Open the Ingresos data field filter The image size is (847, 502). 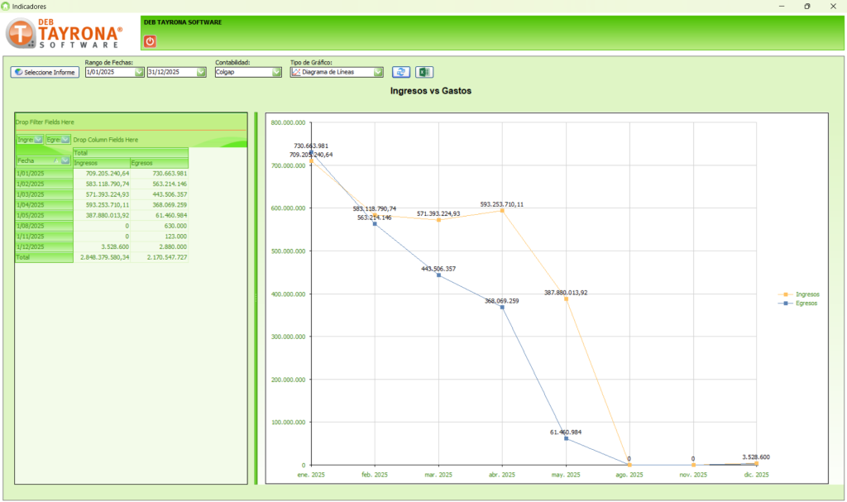click(x=38, y=140)
